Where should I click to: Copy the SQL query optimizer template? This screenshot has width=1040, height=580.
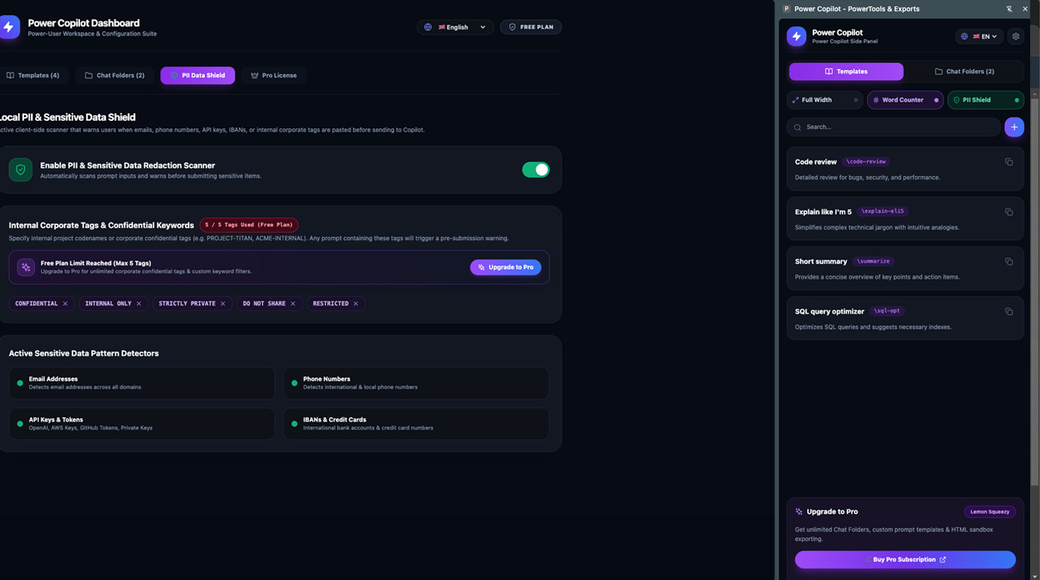pos(1009,311)
